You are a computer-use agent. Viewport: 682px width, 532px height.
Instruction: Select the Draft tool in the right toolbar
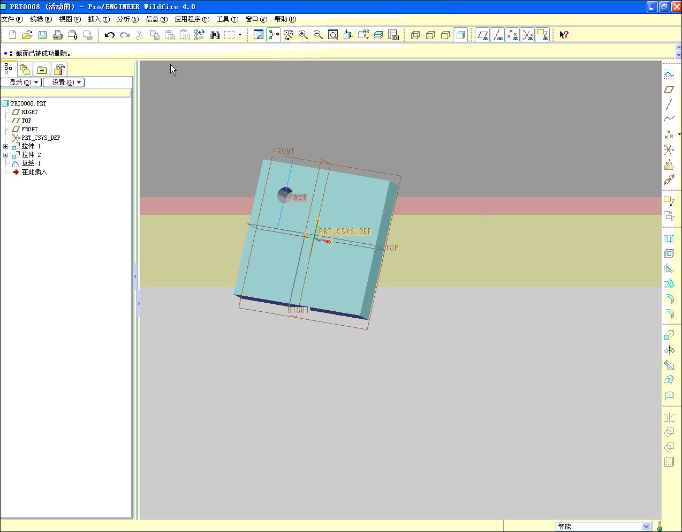click(x=669, y=283)
